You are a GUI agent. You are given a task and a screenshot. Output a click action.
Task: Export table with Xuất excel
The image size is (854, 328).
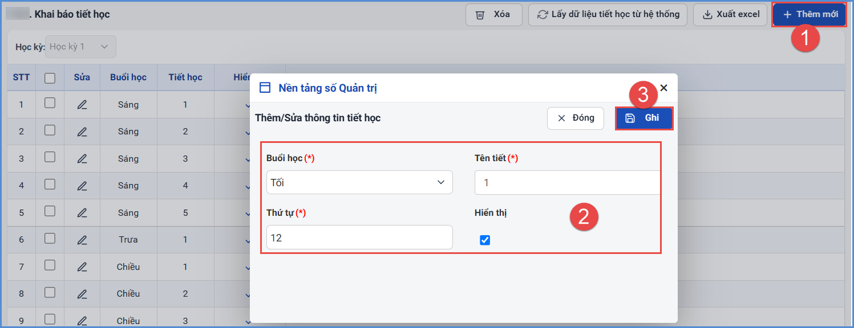(730, 14)
